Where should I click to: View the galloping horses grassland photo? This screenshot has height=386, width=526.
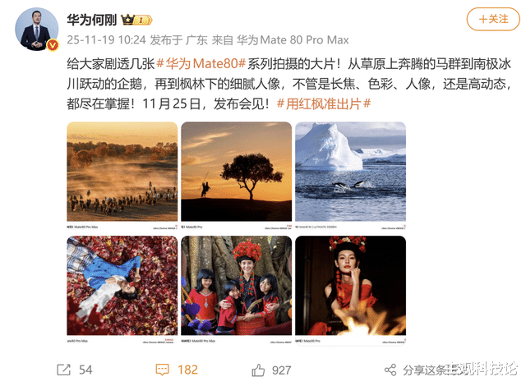[122, 171]
